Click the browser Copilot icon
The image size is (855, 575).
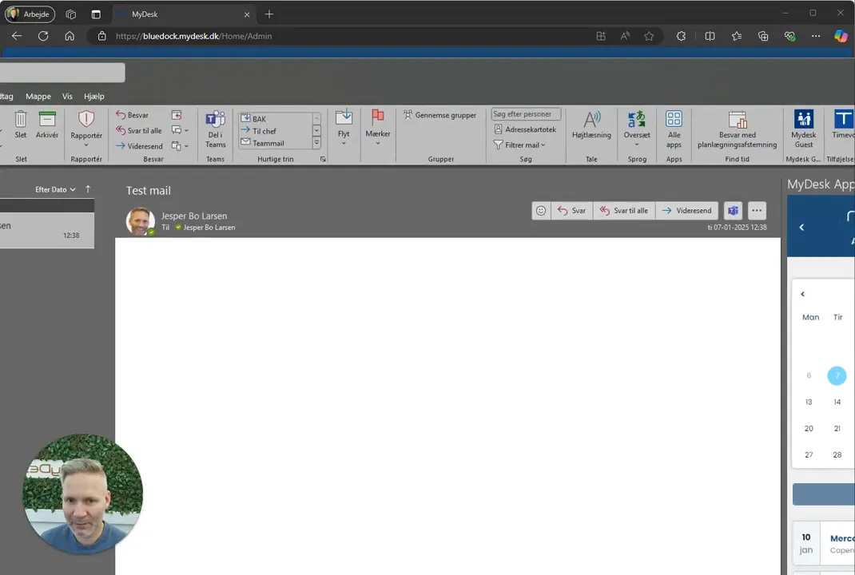pos(841,36)
